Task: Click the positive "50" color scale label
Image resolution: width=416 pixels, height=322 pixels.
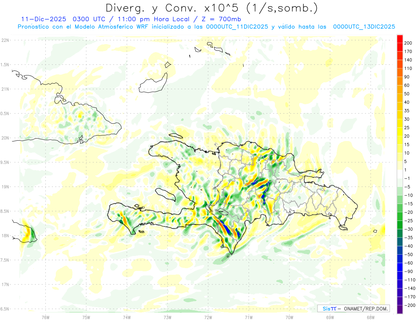Action: point(407,94)
